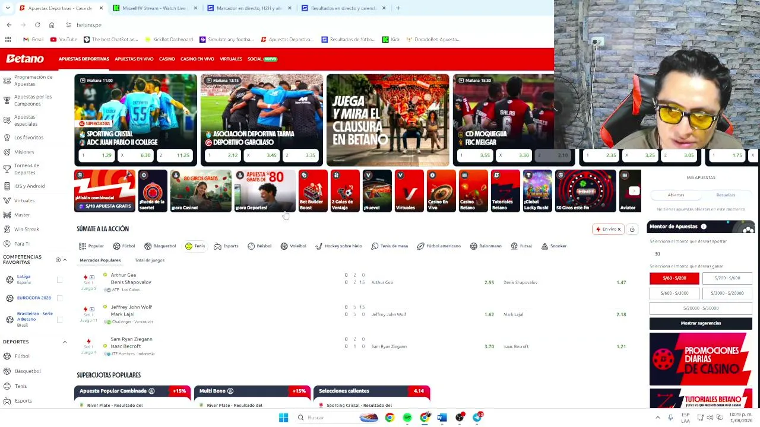This screenshot has width=760, height=427.
Task: Open Win Streak in sidebar
Action: coord(26,229)
